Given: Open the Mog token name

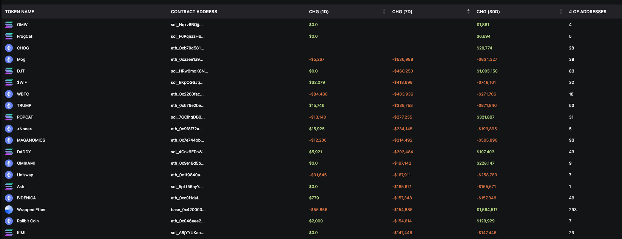Looking at the screenshot, I should [x=21, y=60].
